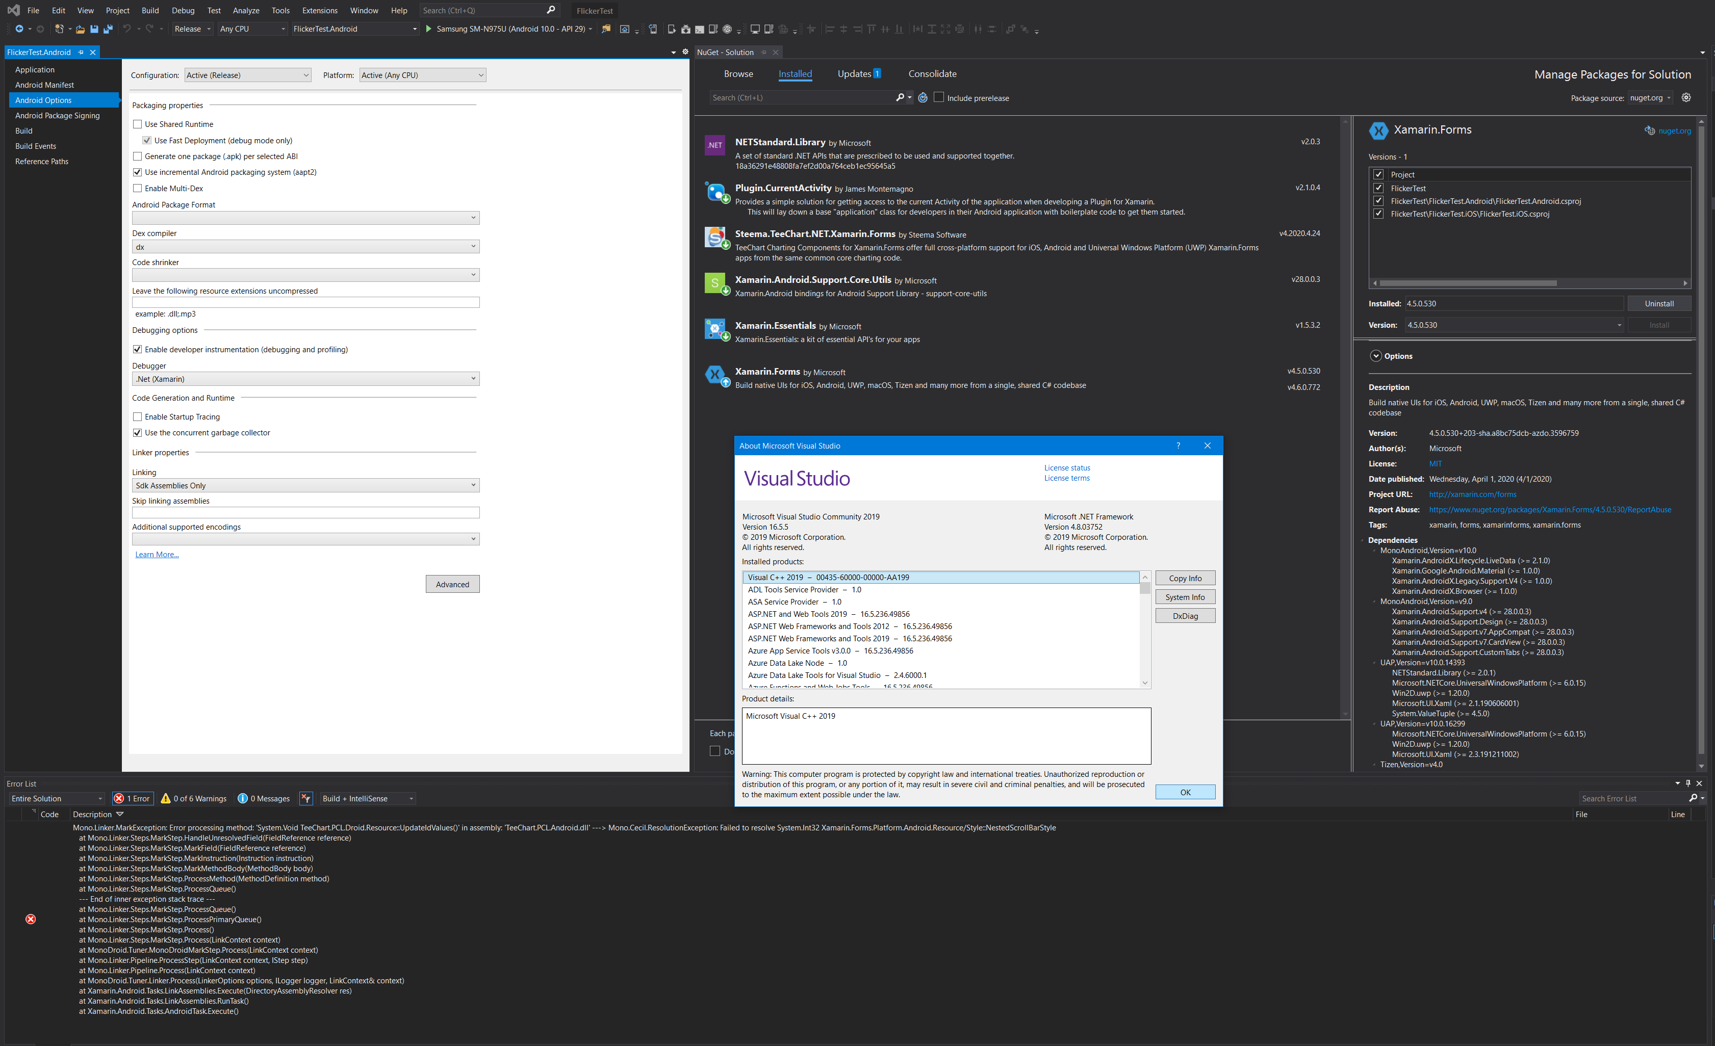Screen dimensions: 1715x1046
Task: Expand the Options section in NuGet details
Action: pos(1375,356)
